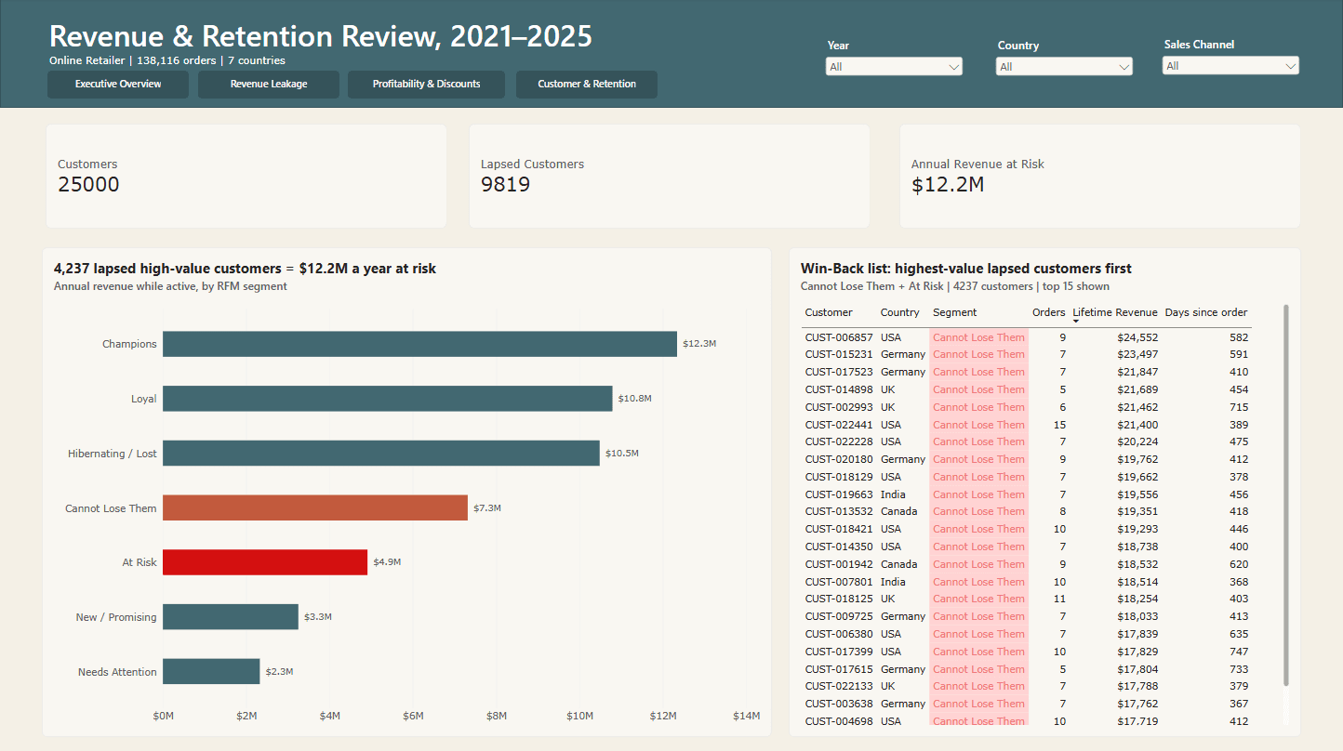Image resolution: width=1343 pixels, height=751 pixels.
Task: Select the Customer & Retention button
Action: [x=587, y=85]
